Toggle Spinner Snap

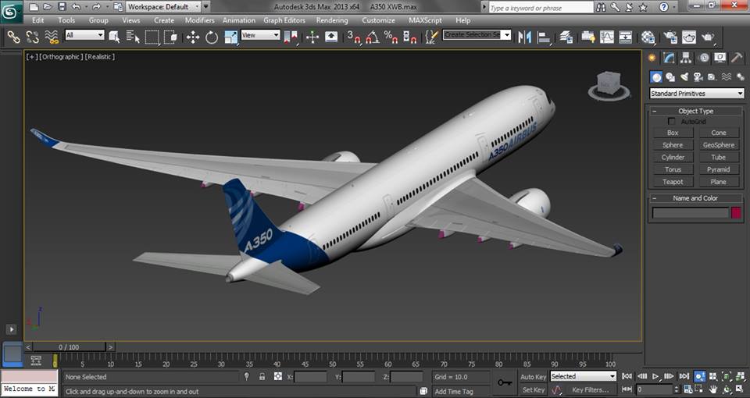click(x=409, y=37)
